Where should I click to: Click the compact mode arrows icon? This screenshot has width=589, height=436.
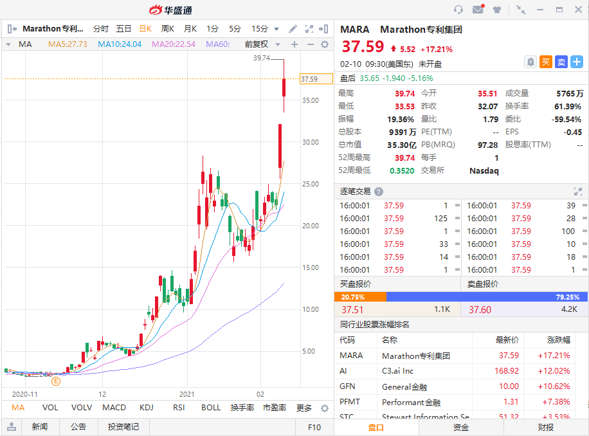pos(521,10)
